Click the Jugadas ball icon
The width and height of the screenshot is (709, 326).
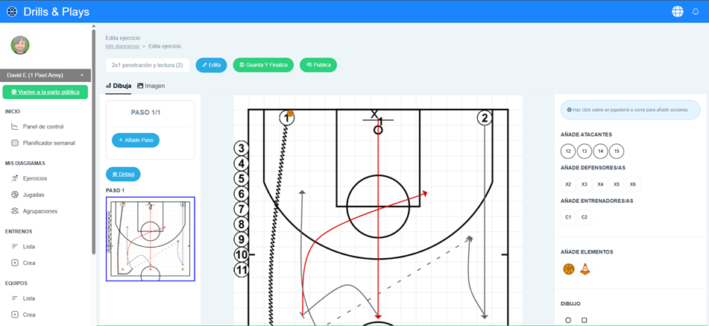pyautogui.click(x=14, y=195)
